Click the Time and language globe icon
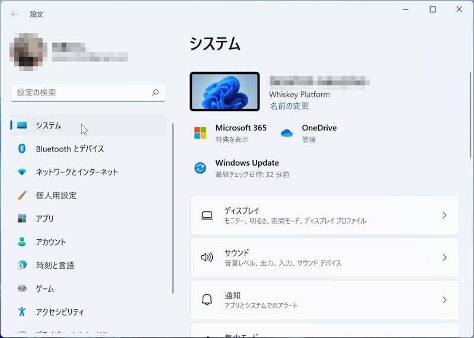 tap(22, 265)
